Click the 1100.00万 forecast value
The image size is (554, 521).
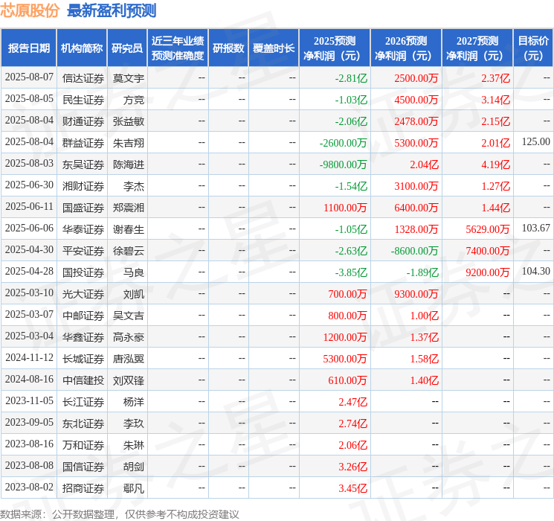pyautogui.click(x=345, y=208)
